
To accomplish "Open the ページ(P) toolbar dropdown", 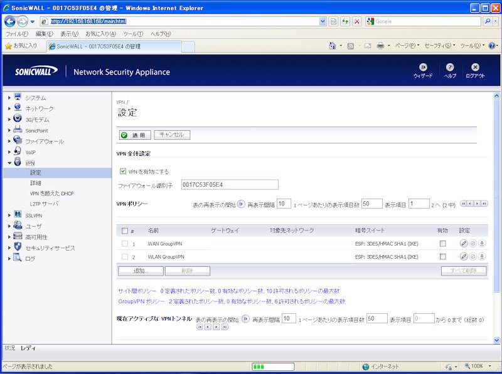I will click(407, 46).
